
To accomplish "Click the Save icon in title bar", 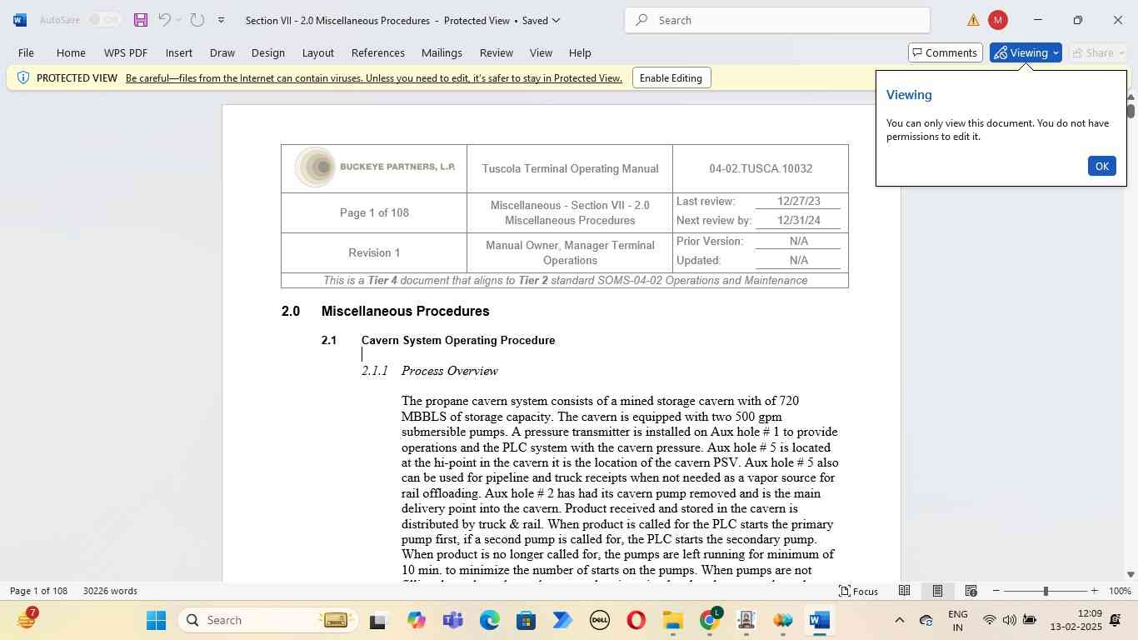I will tap(141, 20).
